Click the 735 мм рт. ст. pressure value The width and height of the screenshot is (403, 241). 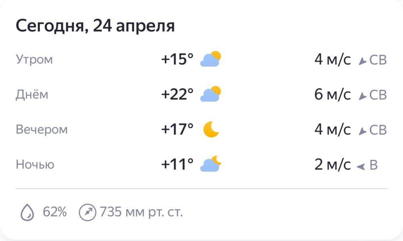141,212
